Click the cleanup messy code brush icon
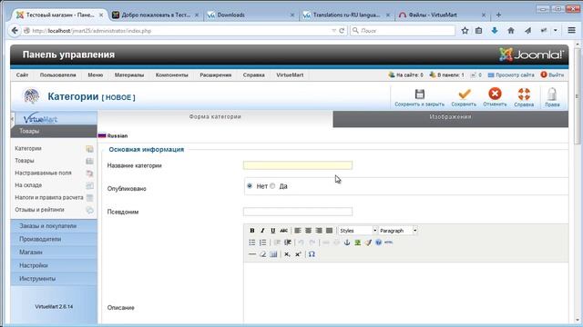The height and width of the screenshot is (327, 583). pos(368,243)
